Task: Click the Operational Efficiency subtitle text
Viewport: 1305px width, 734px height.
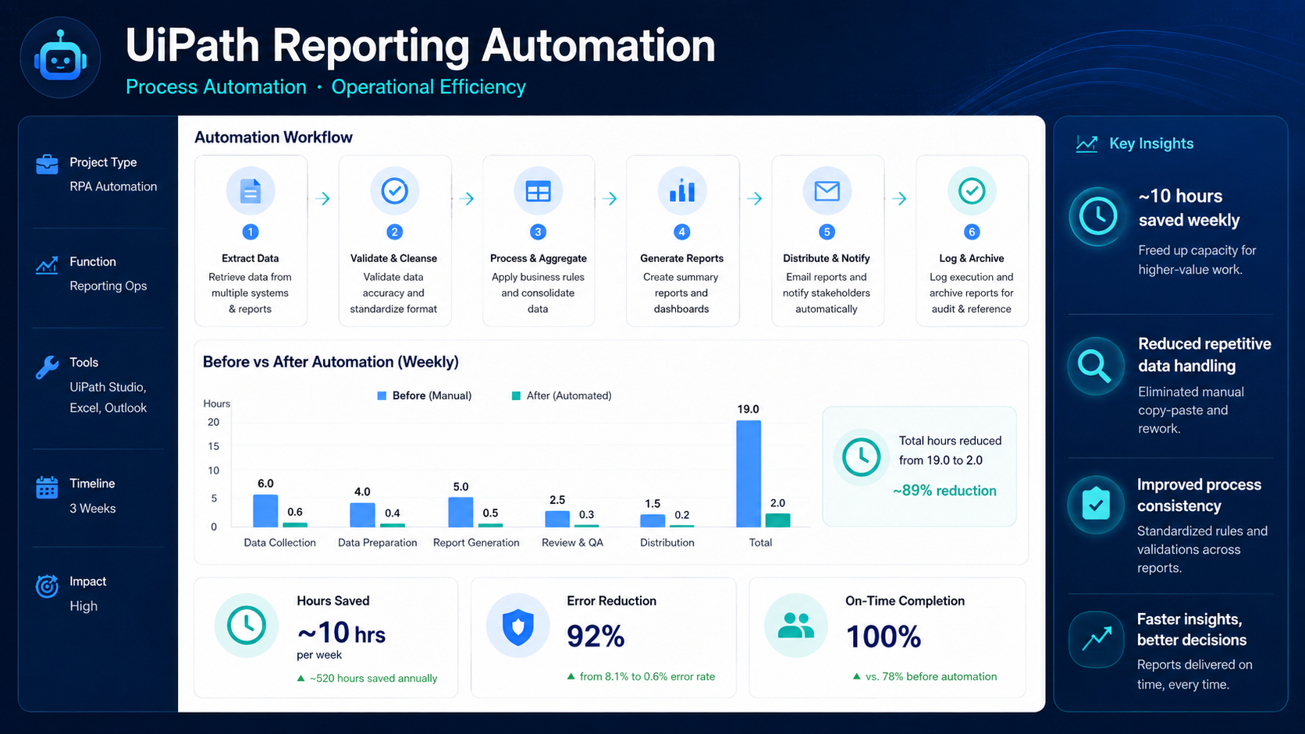Action: tap(428, 87)
